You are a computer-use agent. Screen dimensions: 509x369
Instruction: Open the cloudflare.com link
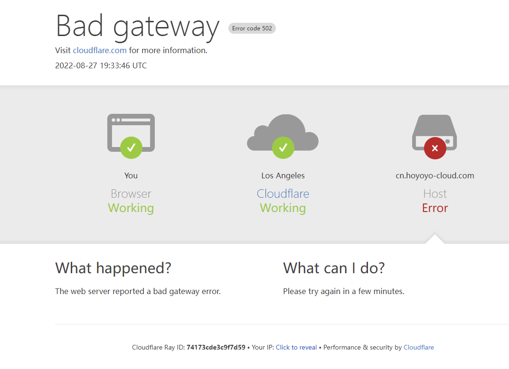[x=100, y=50]
